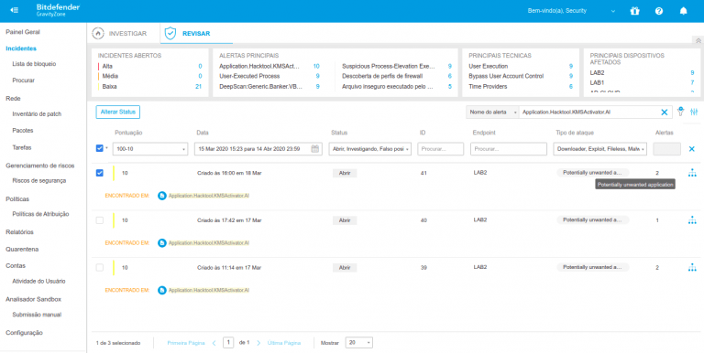
Task: Open Submissão manual in sidebar
Action: coord(37,315)
